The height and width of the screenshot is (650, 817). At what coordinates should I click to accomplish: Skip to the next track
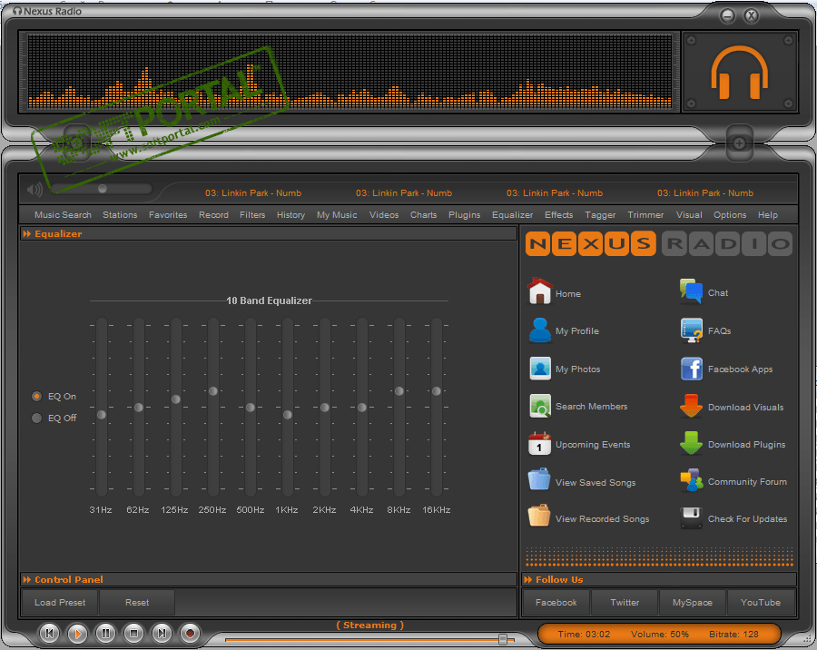(162, 634)
